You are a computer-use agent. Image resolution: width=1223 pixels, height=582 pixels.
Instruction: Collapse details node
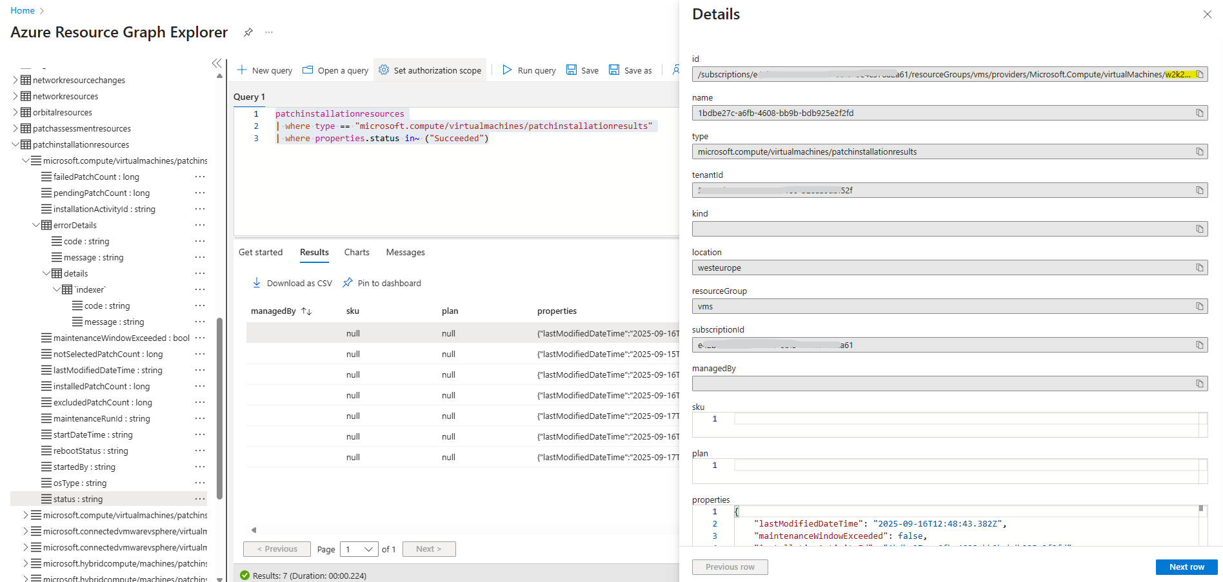click(46, 273)
